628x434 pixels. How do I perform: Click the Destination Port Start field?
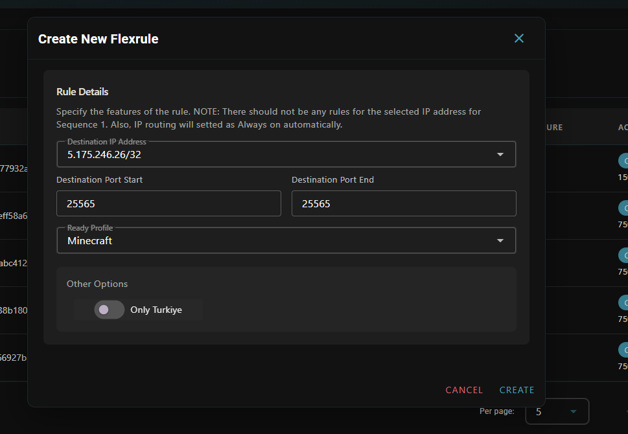tap(169, 203)
